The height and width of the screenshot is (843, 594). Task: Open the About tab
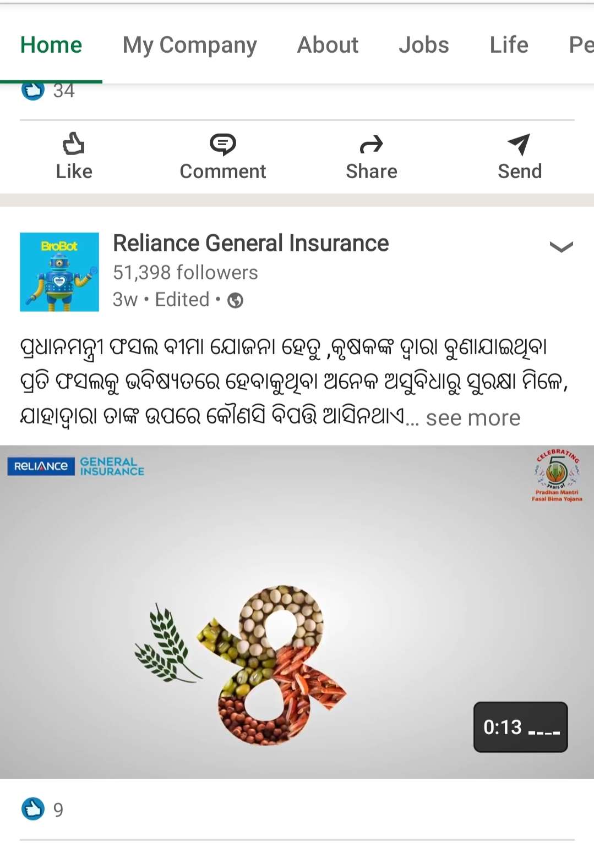tap(328, 45)
